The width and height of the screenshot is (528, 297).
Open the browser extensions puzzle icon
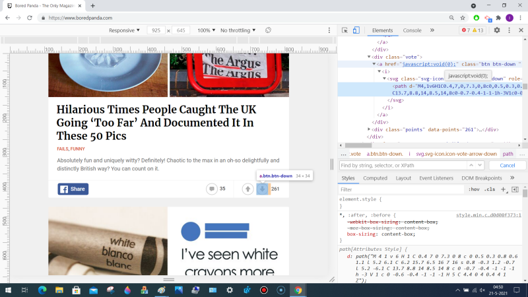point(499,18)
